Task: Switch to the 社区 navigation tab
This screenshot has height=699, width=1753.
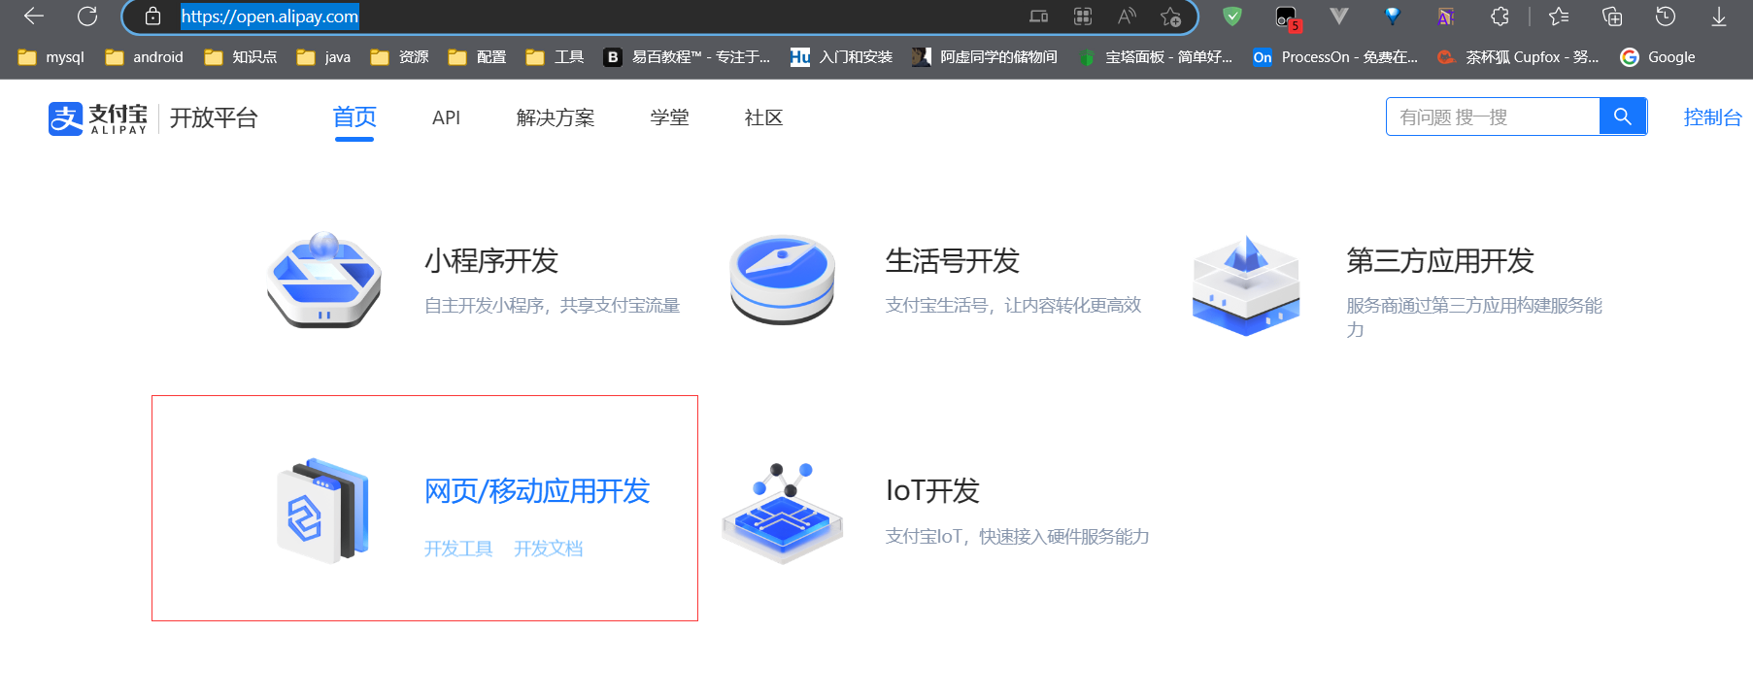Action: click(x=763, y=117)
